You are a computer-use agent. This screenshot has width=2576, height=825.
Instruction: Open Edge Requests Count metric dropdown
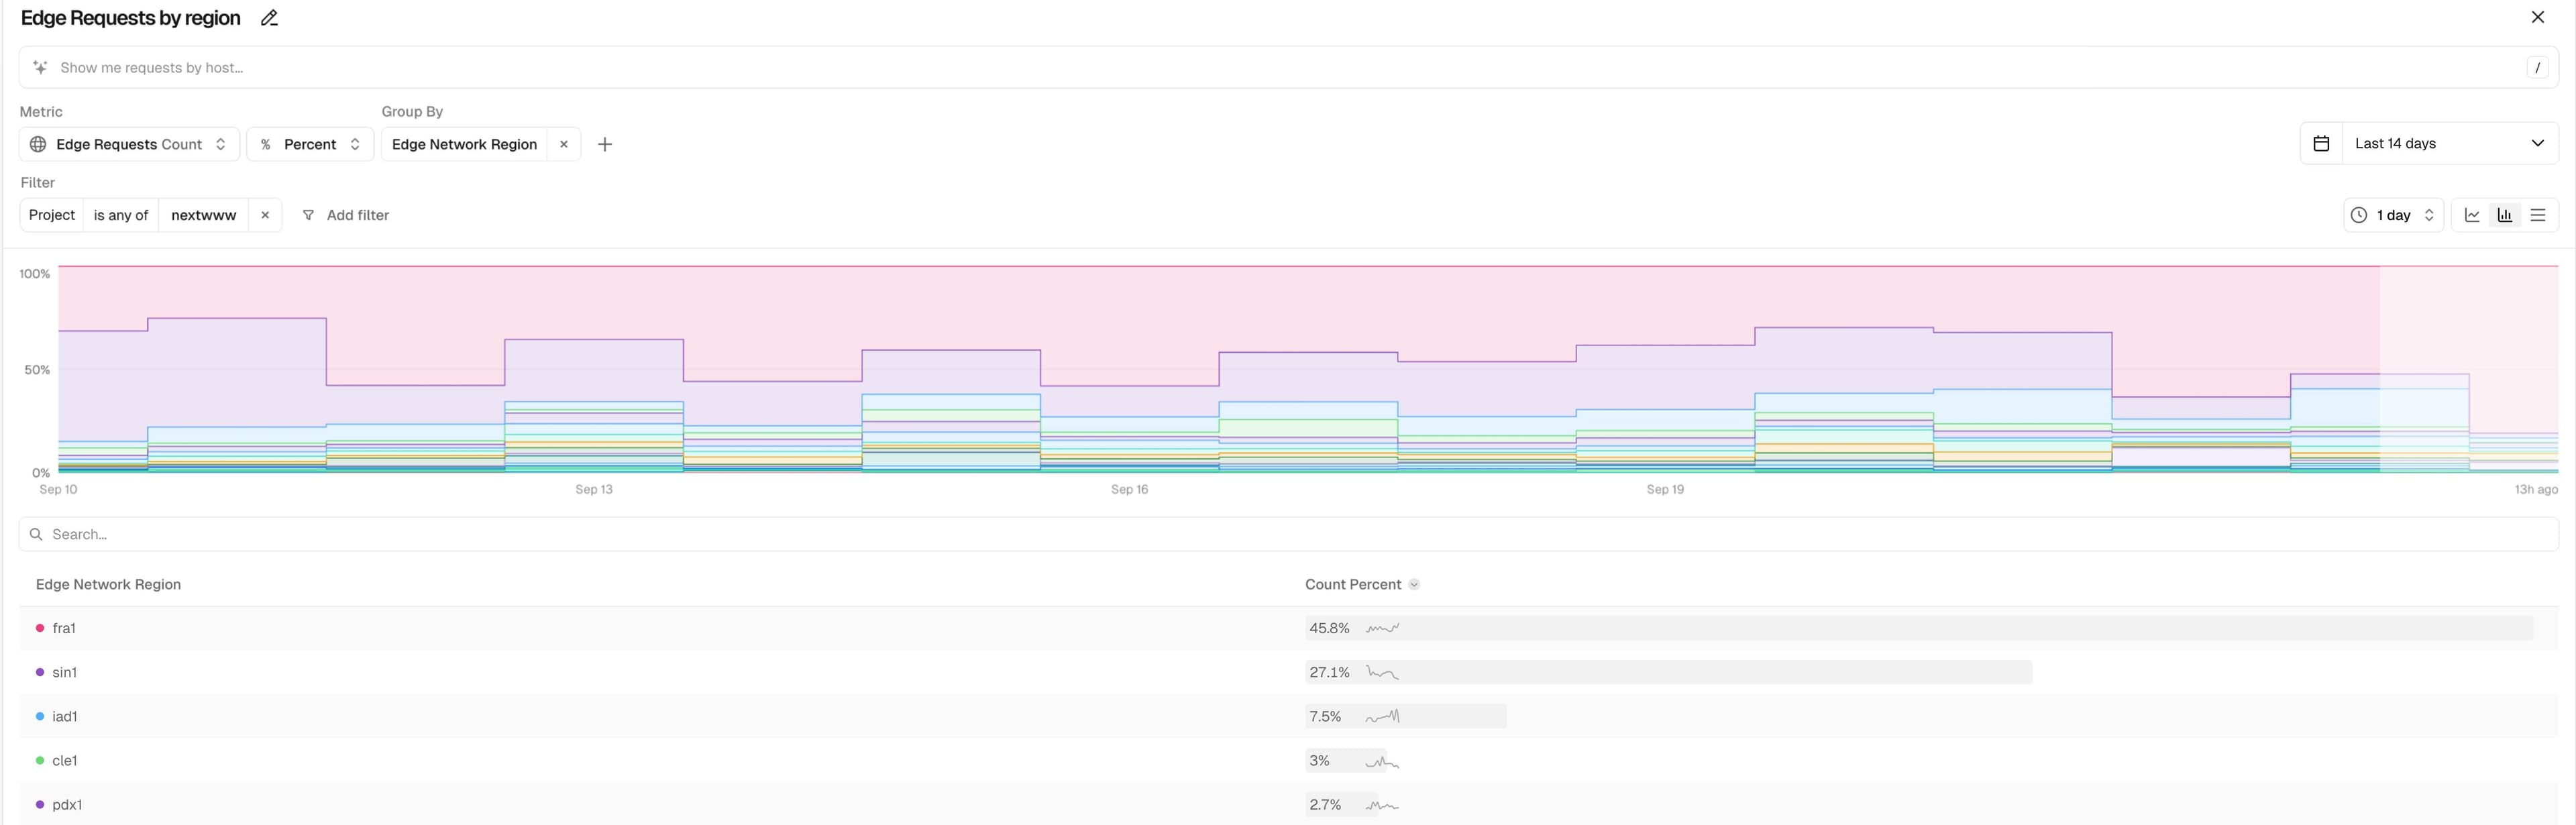pos(129,144)
